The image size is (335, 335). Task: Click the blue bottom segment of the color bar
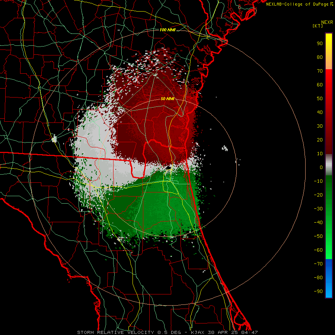point(329,278)
